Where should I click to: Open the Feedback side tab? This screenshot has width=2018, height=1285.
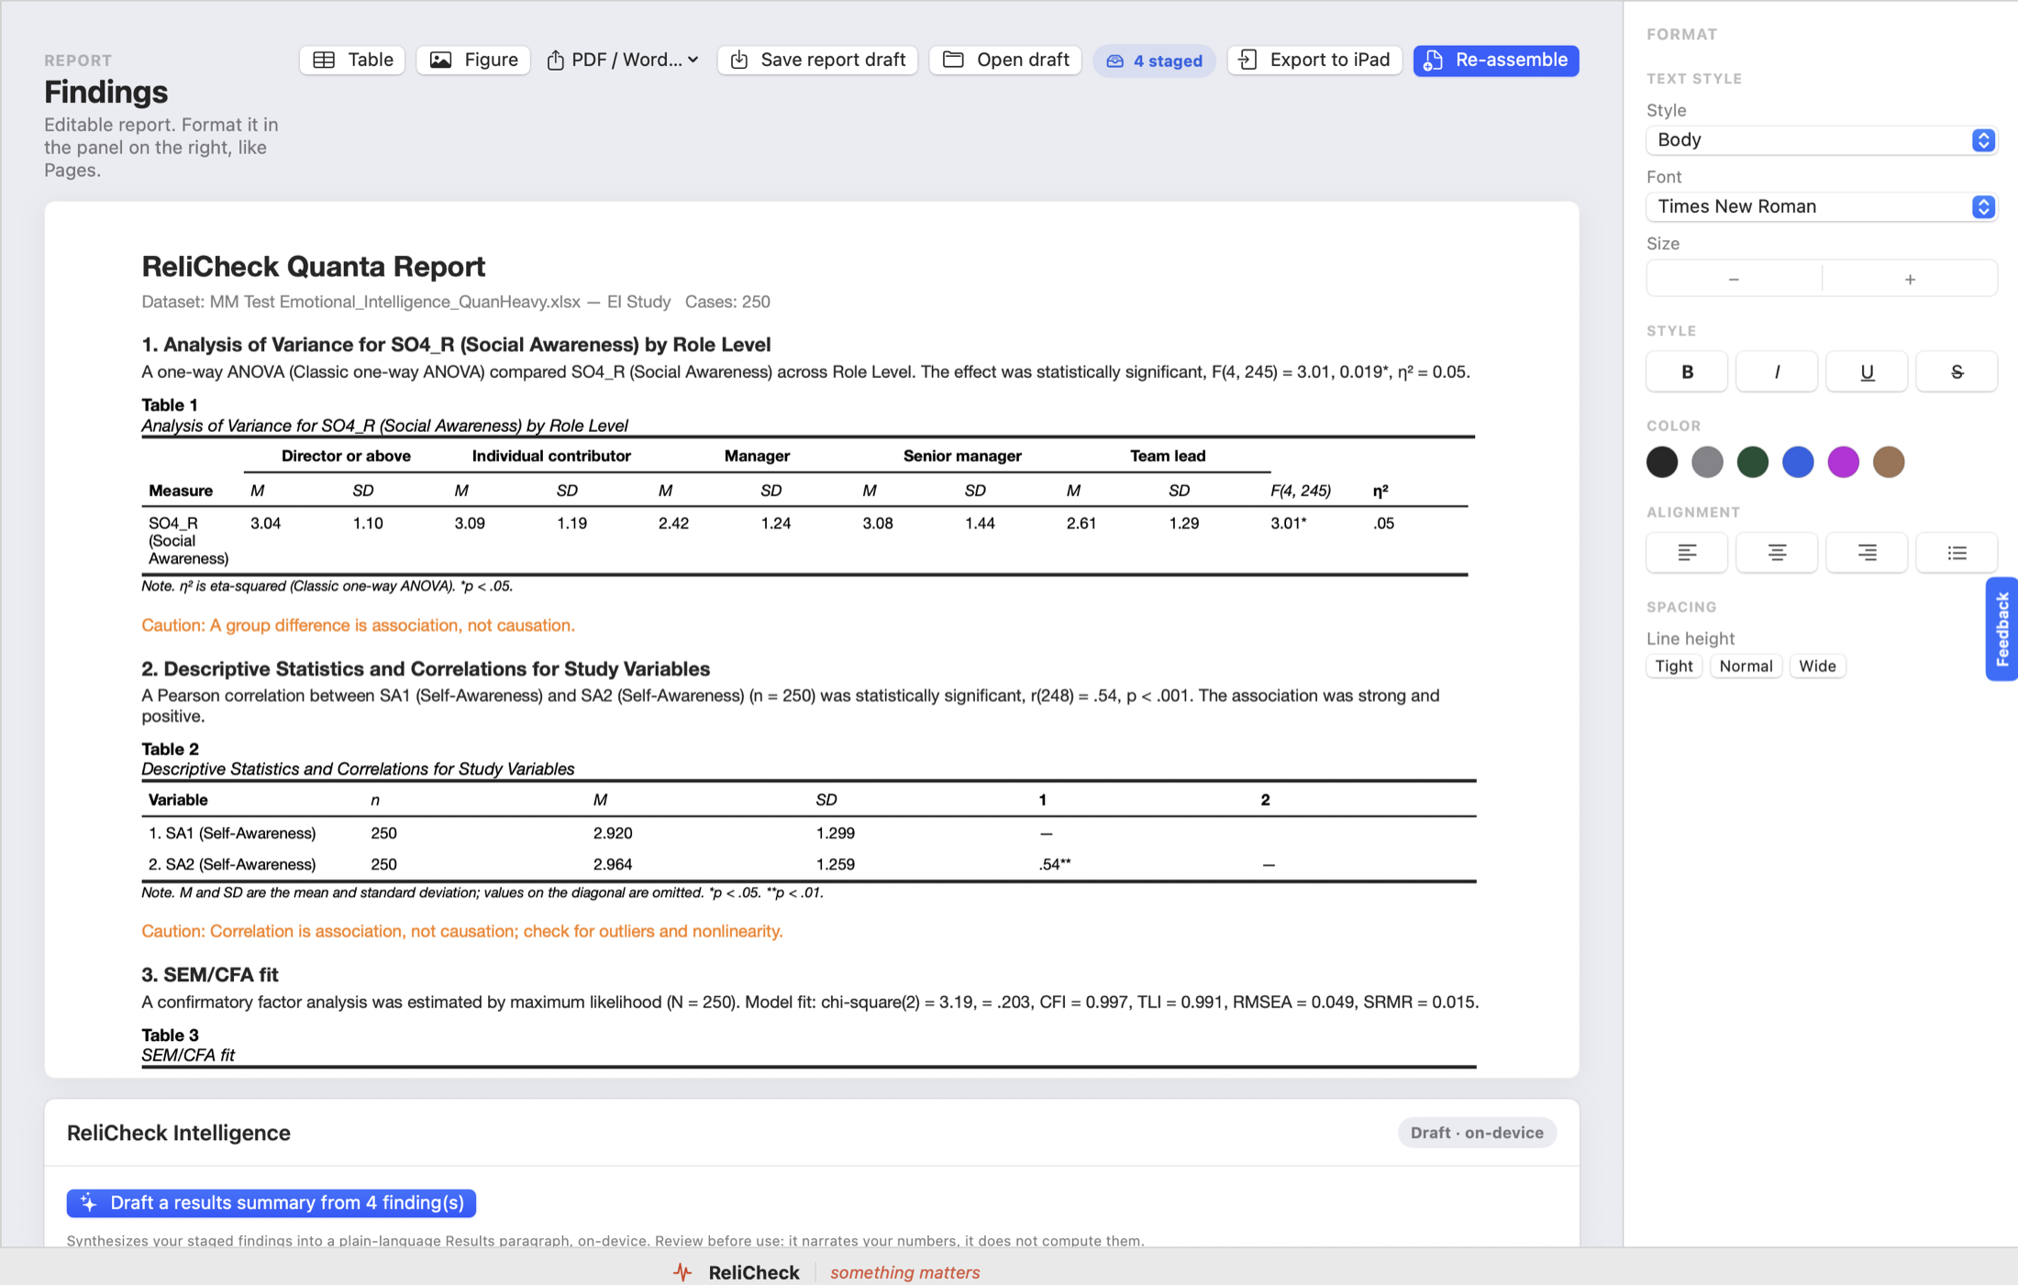pos(2002,629)
